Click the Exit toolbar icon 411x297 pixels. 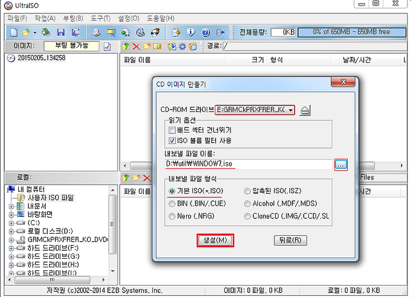[x=220, y=33]
